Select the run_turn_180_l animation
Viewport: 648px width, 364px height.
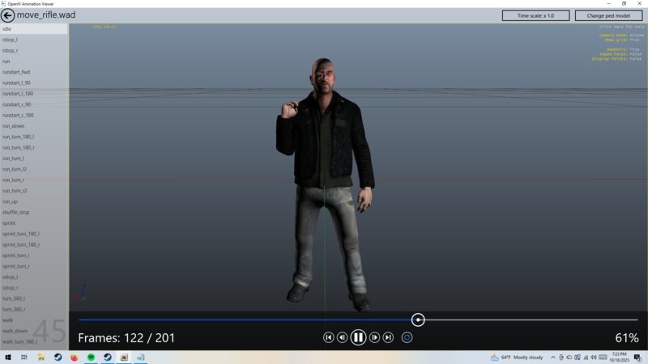click(34, 137)
